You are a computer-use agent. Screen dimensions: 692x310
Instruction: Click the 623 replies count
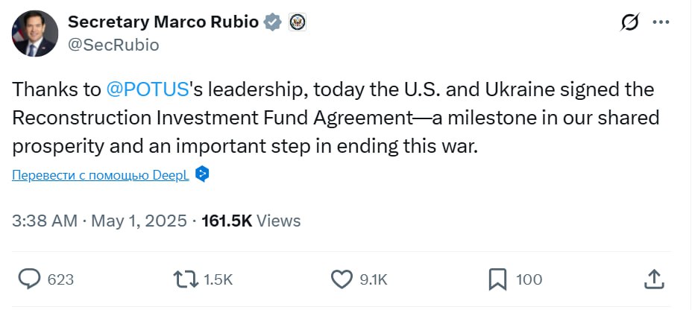click(60, 280)
